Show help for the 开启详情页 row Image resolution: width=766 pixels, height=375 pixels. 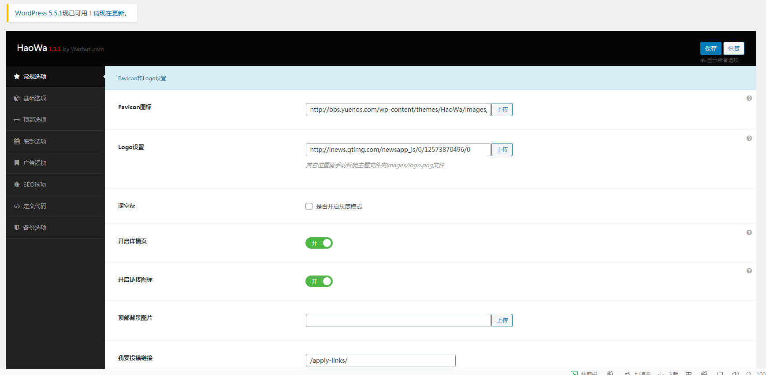tap(749, 232)
